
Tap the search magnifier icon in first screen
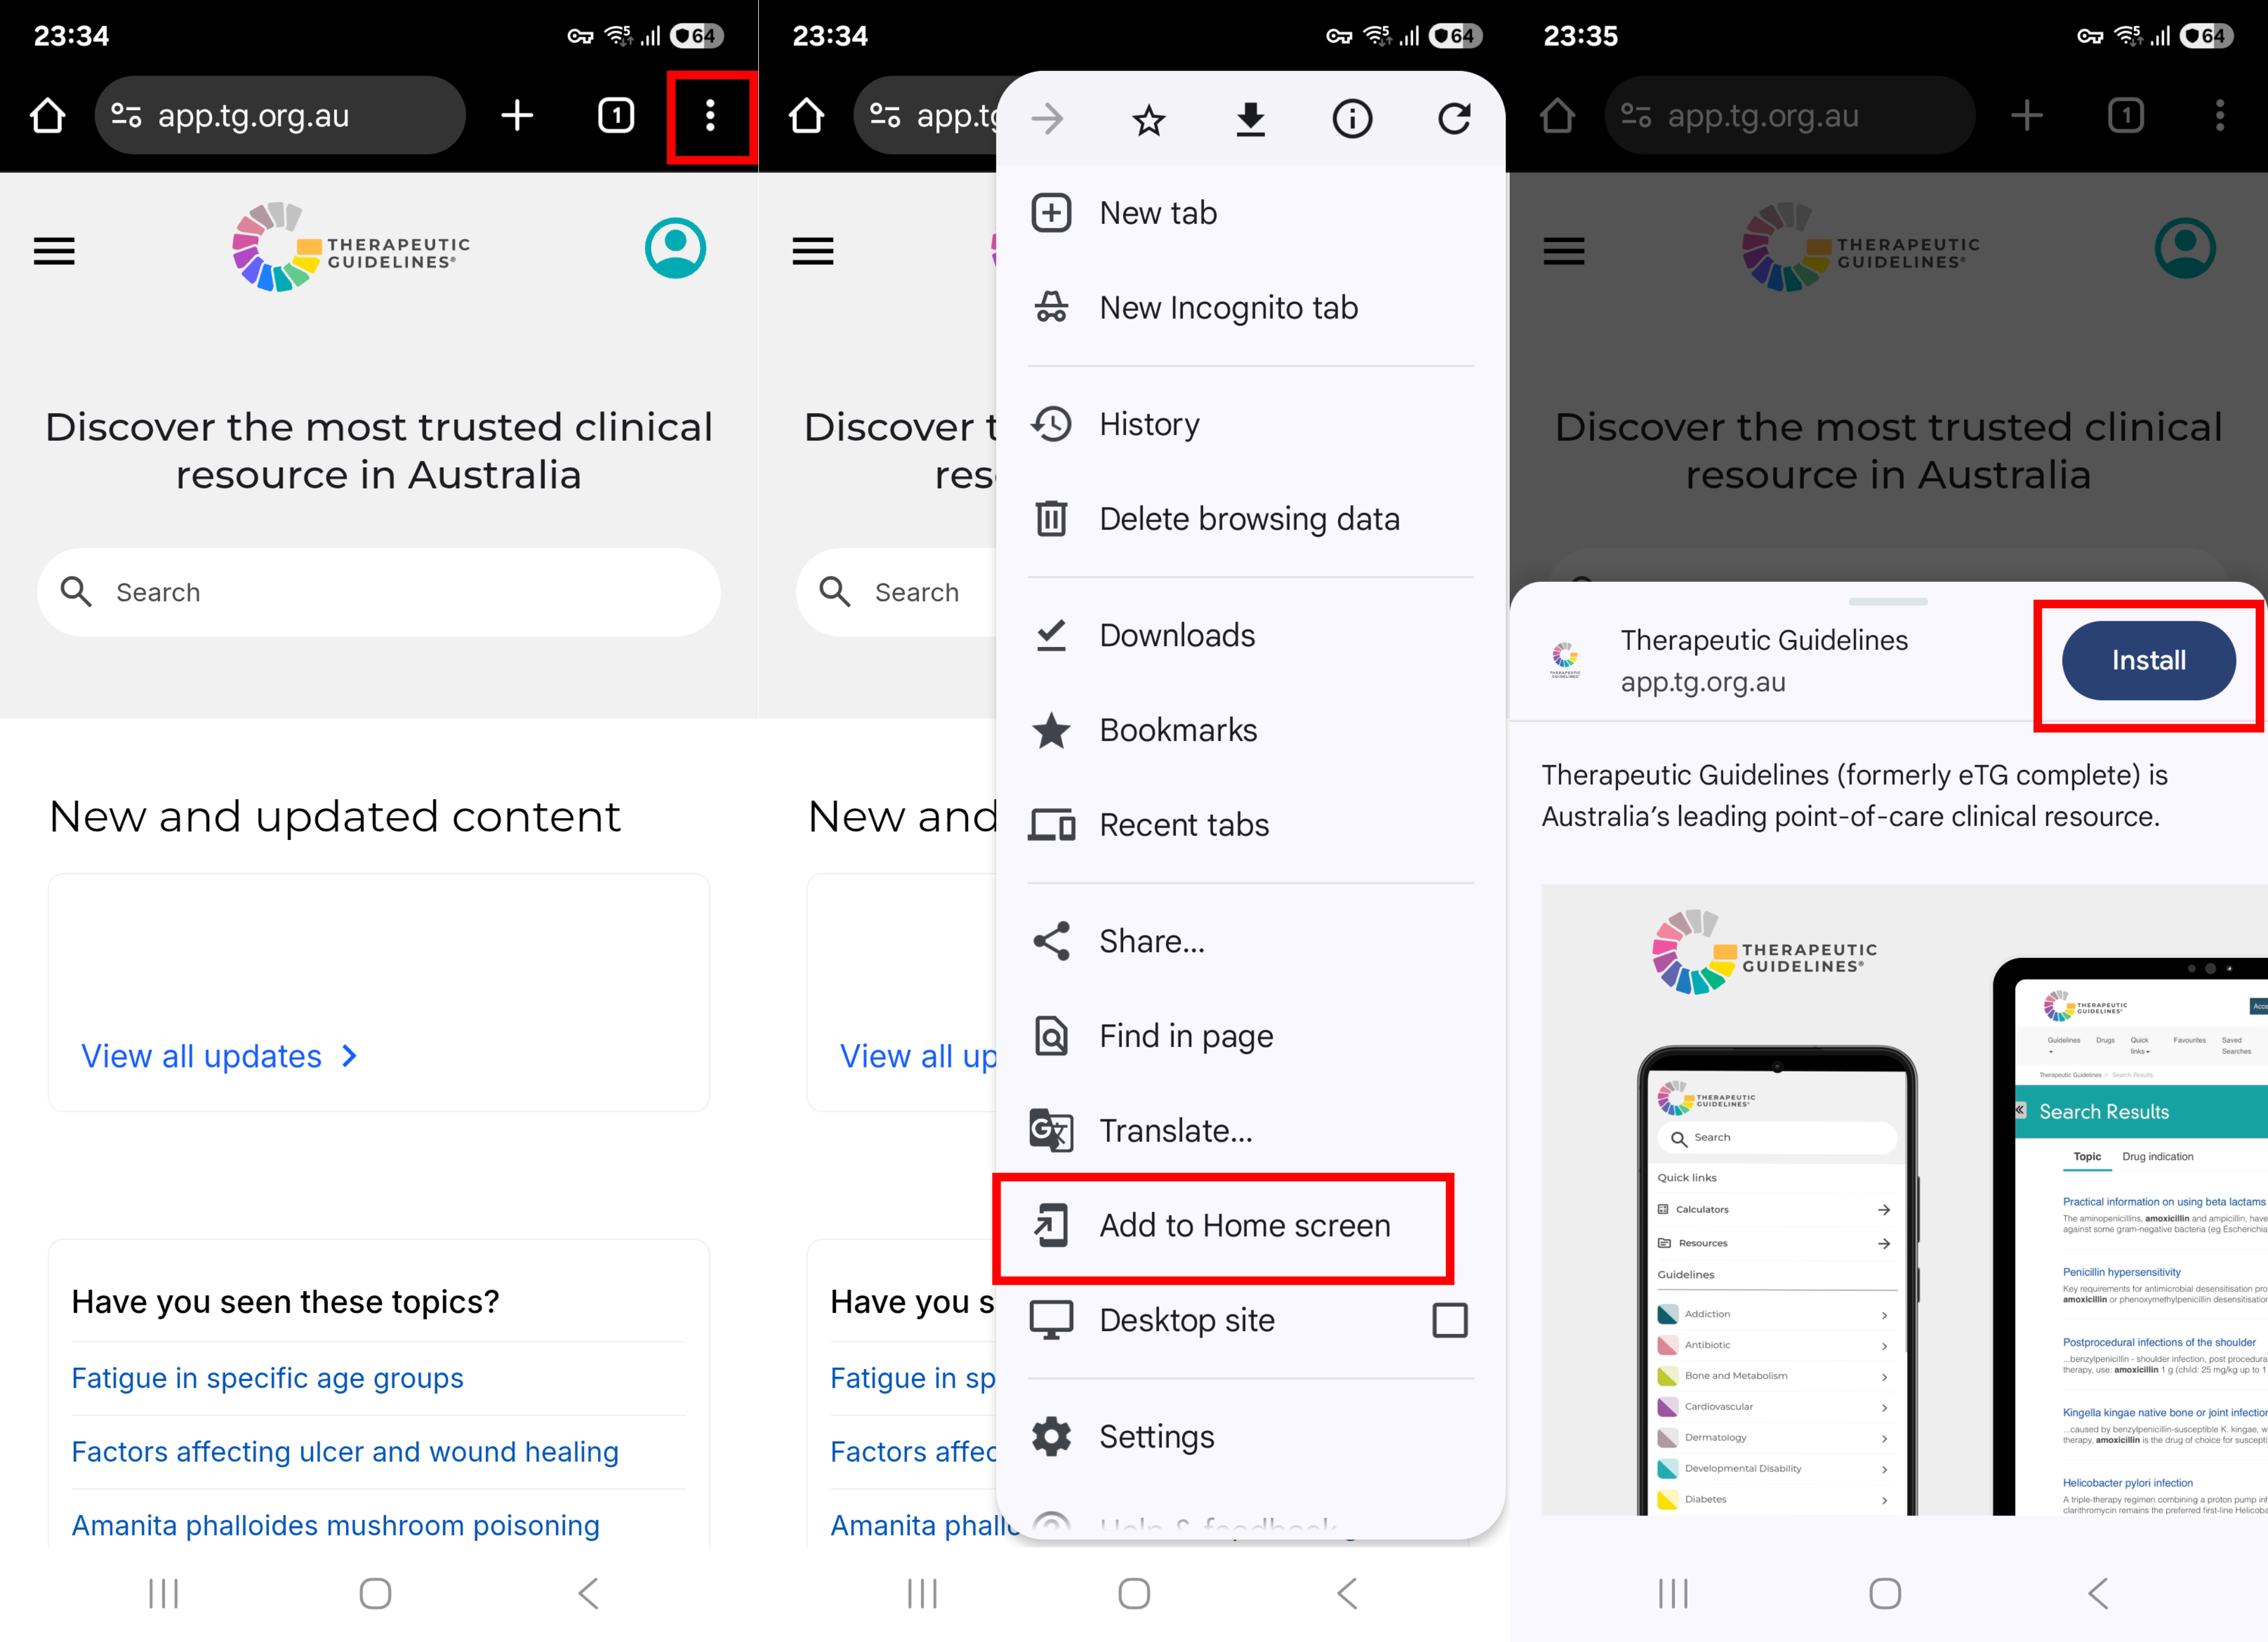(x=76, y=591)
